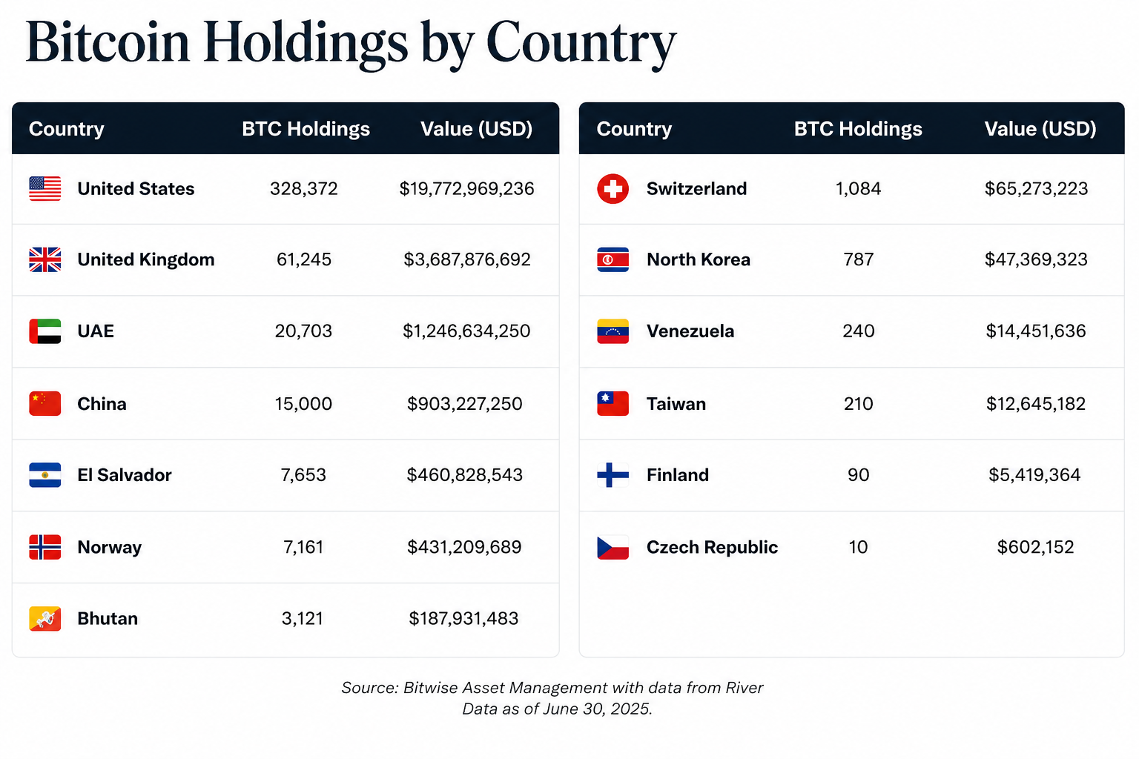Select the UAE flag icon
Screen dimensions: 1139x759
pyautogui.click(x=45, y=331)
